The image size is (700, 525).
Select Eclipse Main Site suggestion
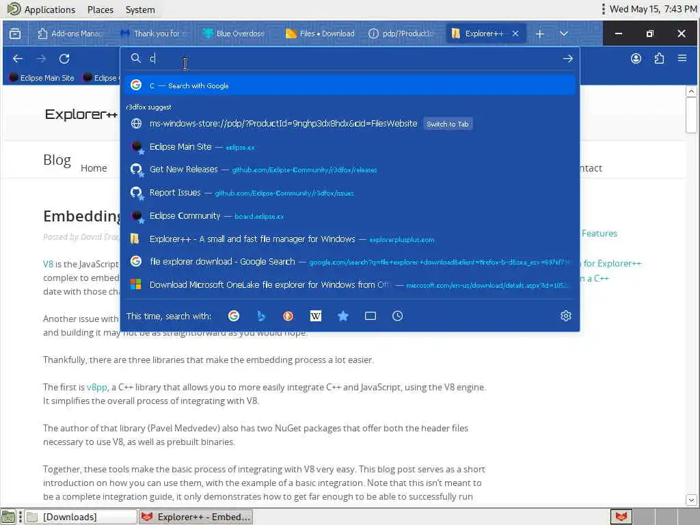click(351, 147)
